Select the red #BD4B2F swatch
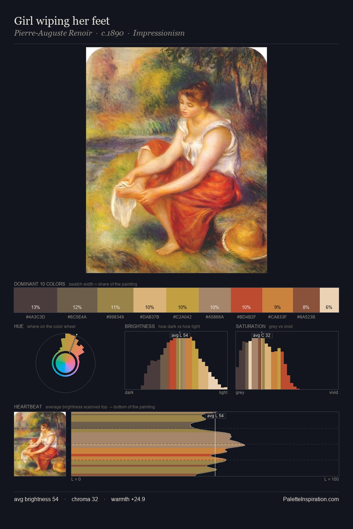The width and height of the screenshot is (353, 529). (x=246, y=300)
